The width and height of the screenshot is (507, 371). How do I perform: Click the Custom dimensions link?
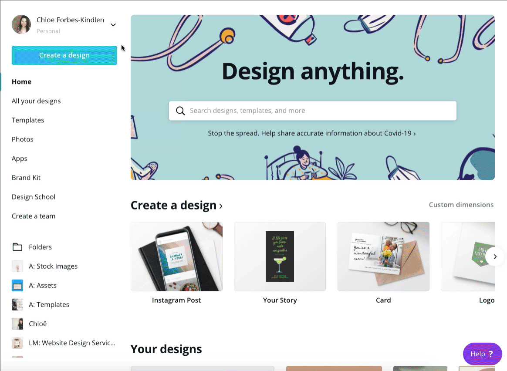461,205
